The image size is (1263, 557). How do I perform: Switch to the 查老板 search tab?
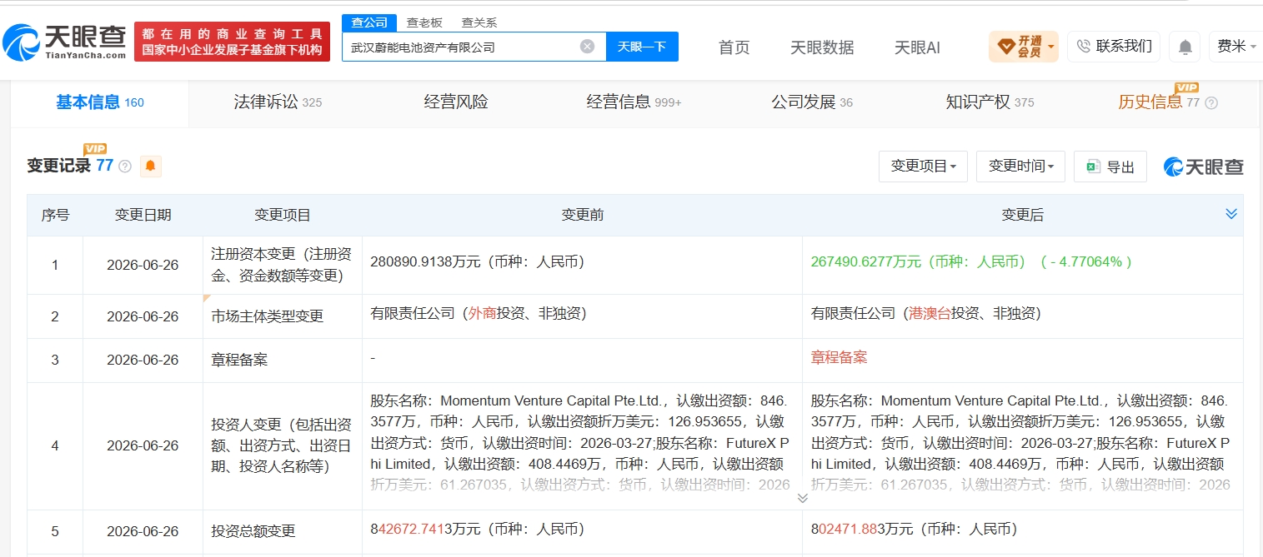[x=424, y=22]
